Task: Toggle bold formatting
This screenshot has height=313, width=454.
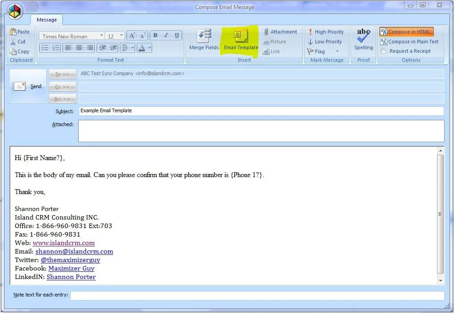Action: (155, 35)
